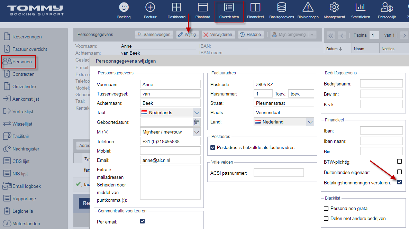Open the Management gear icon
409x229 pixels.
[x=334, y=7]
